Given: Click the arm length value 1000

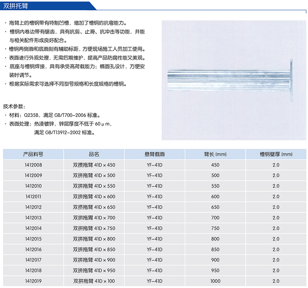Looking at the screenshot, I should (215, 281).
